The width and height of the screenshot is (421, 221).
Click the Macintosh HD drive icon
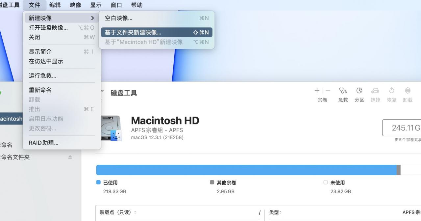click(111, 128)
